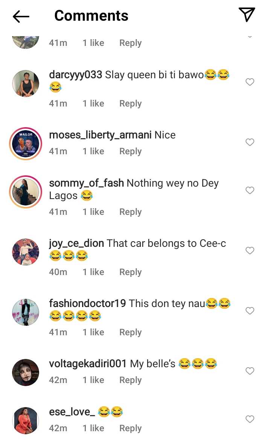This screenshot has height=444, width=271.
Task: Reply to joy_ce_dion's comment
Action: [x=130, y=272]
